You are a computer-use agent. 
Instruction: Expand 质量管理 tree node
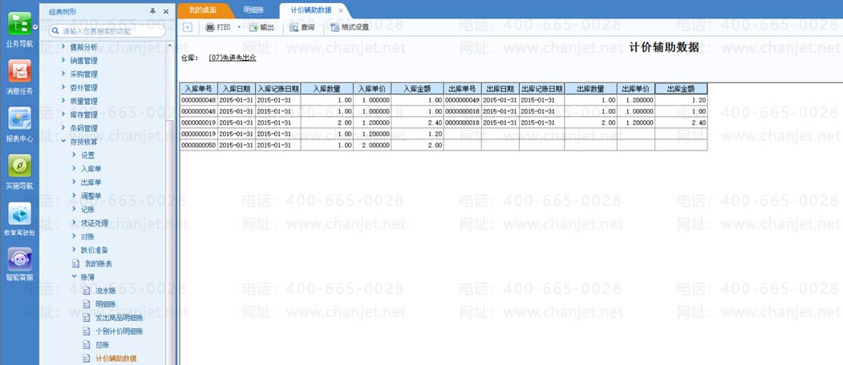click(63, 101)
